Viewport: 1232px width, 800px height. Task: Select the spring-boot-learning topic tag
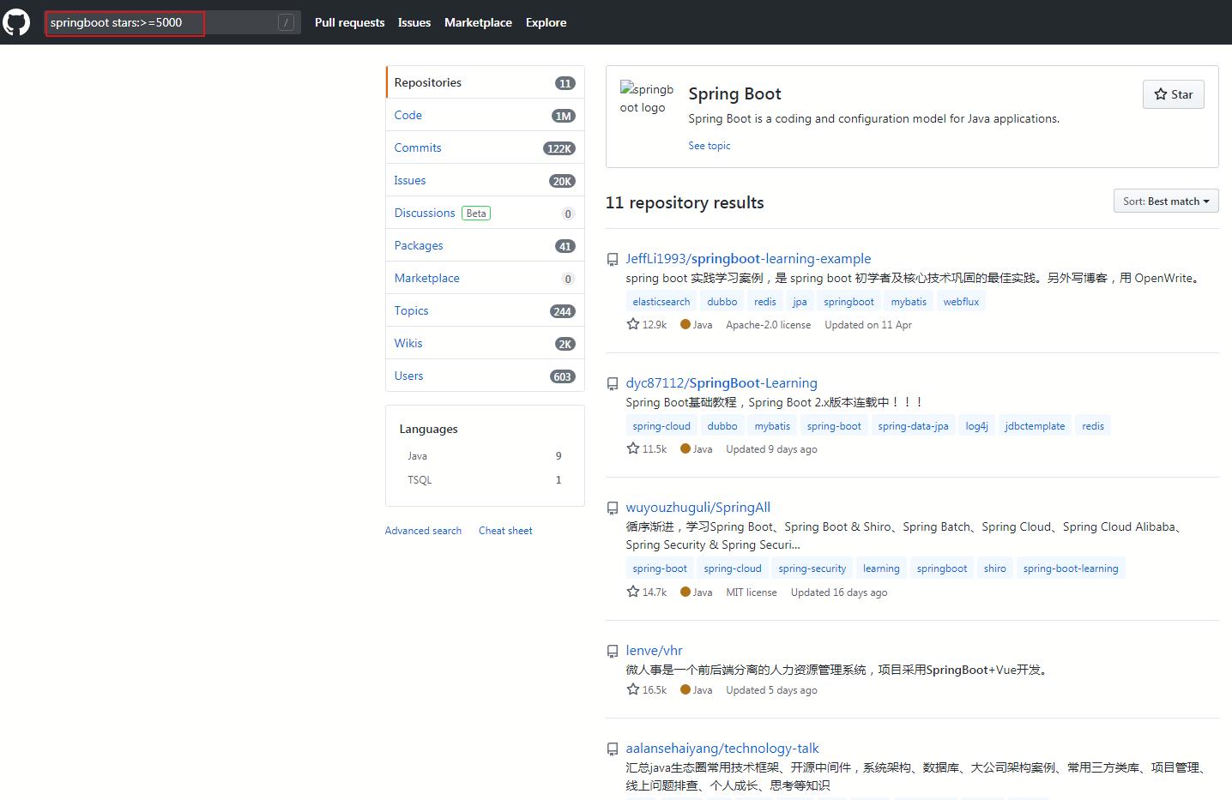pos(1071,568)
